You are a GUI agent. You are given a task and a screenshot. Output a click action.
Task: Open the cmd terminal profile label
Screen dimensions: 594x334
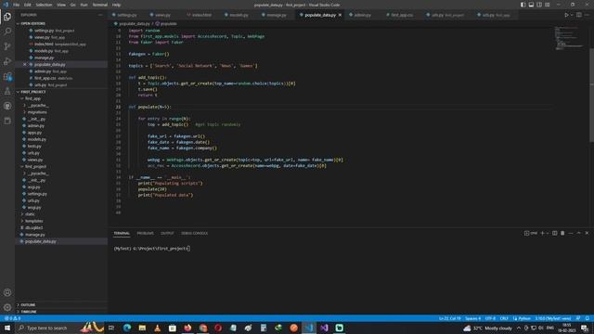(x=531, y=233)
